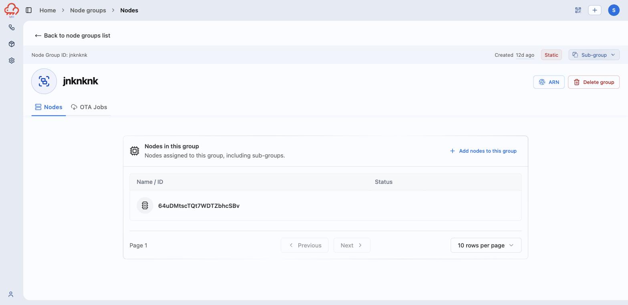628x305 pixels.
Task: Click the Next page button
Action: pos(352,245)
